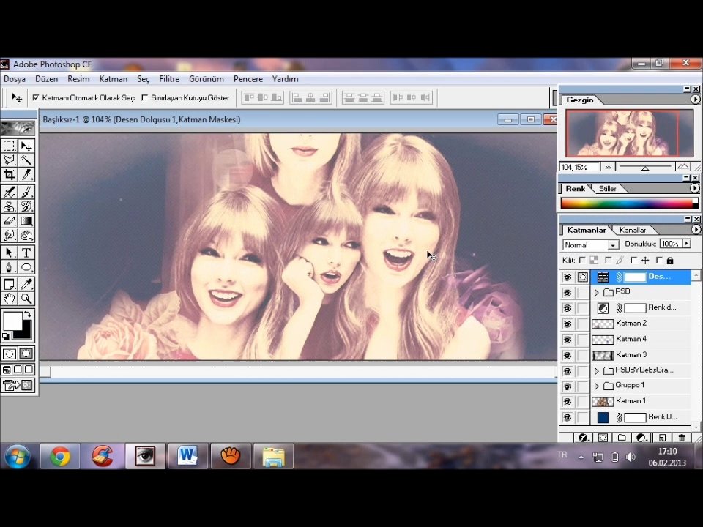The height and width of the screenshot is (527, 703).
Task: Hide the Katman 2 layer
Action: click(567, 324)
